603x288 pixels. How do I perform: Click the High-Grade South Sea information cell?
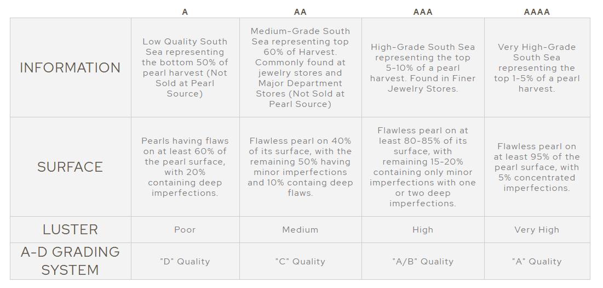[x=423, y=68]
